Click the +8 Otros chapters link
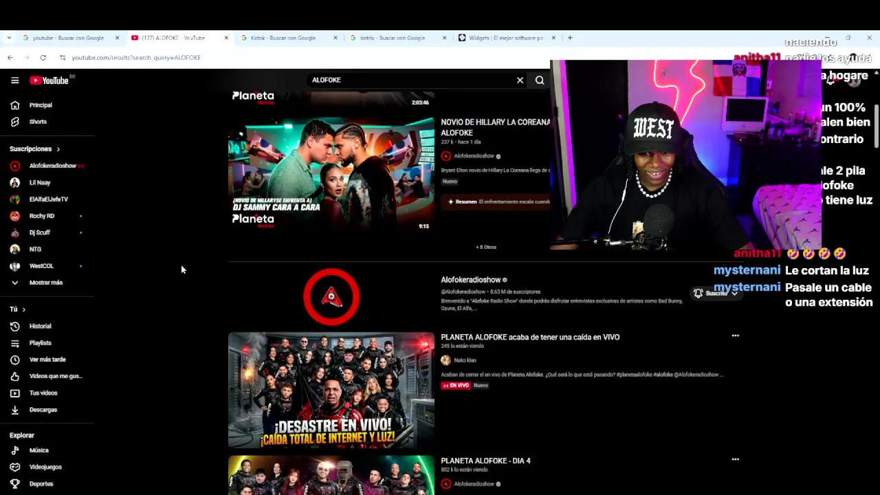Viewport: 880px width, 495px height. [486, 247]
